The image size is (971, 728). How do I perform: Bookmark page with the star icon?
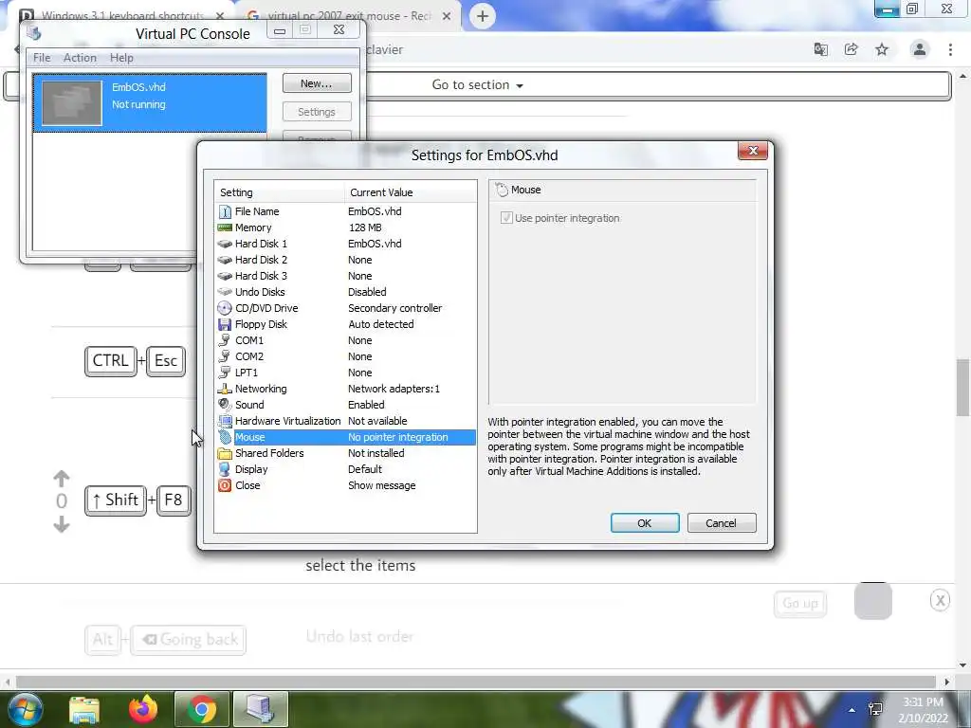882,49
